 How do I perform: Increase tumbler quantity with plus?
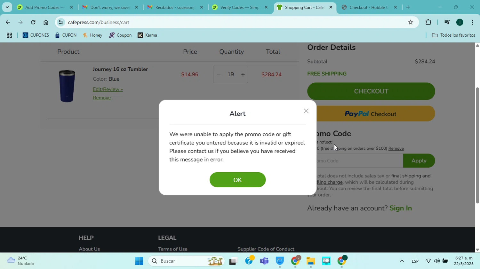[x=243, y=75]
